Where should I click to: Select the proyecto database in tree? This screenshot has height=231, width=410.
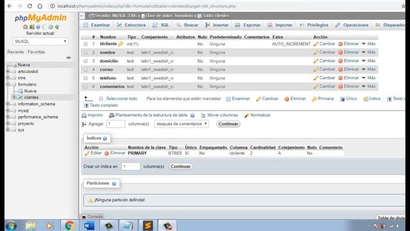click(x=26, y=123)
